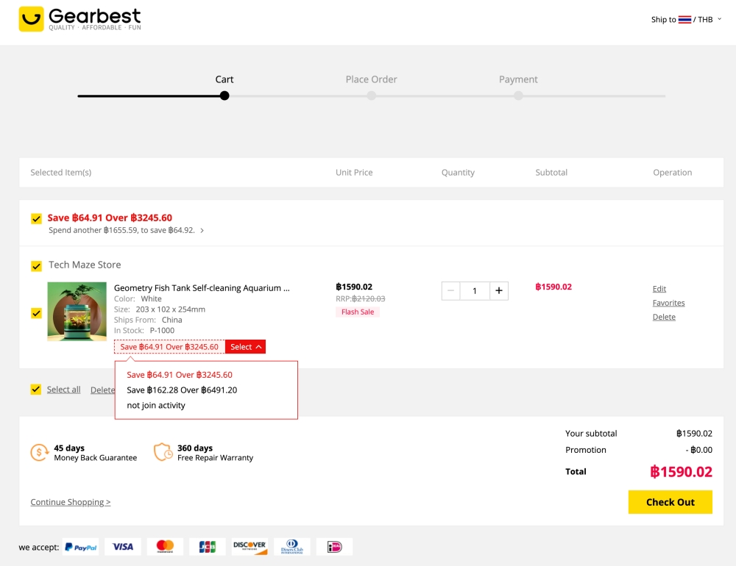Toggle the Select all checkbox

[35, 389]
